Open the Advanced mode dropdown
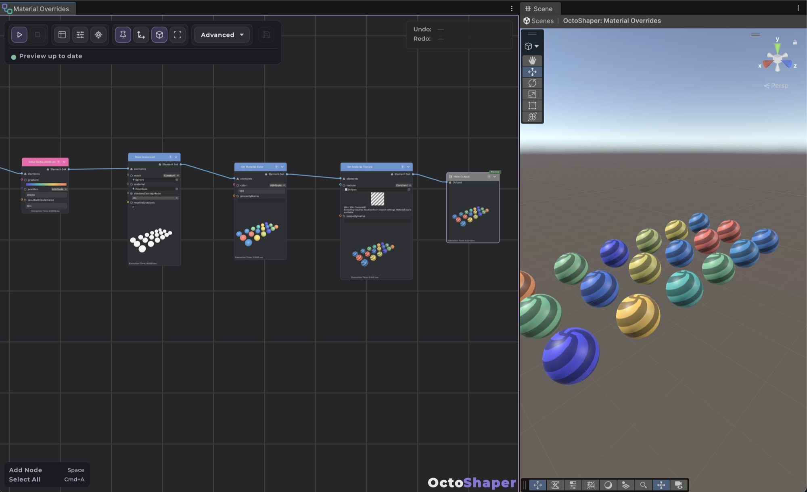Screen dimensions: 807x492 point(222,35)
